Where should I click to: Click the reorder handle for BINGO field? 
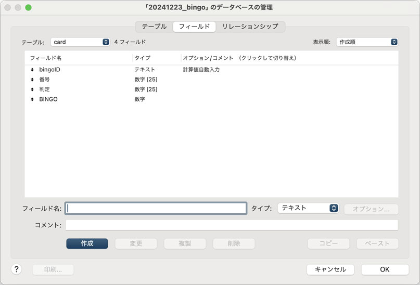click(x=32, y=99)
